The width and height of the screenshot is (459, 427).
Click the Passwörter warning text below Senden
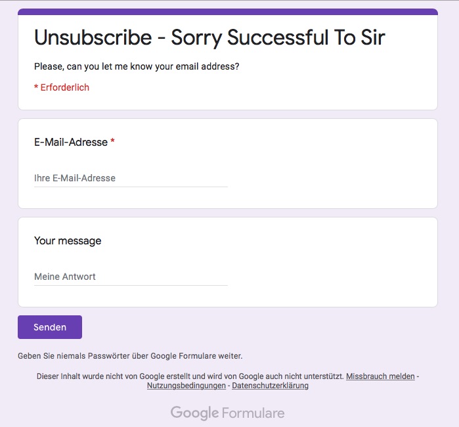(130, 356)
